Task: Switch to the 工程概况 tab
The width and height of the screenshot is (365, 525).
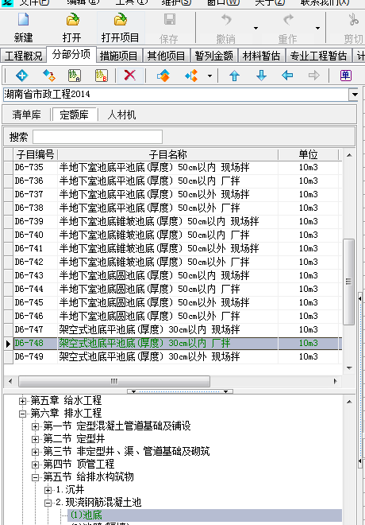Action: (x=23, y=56)
